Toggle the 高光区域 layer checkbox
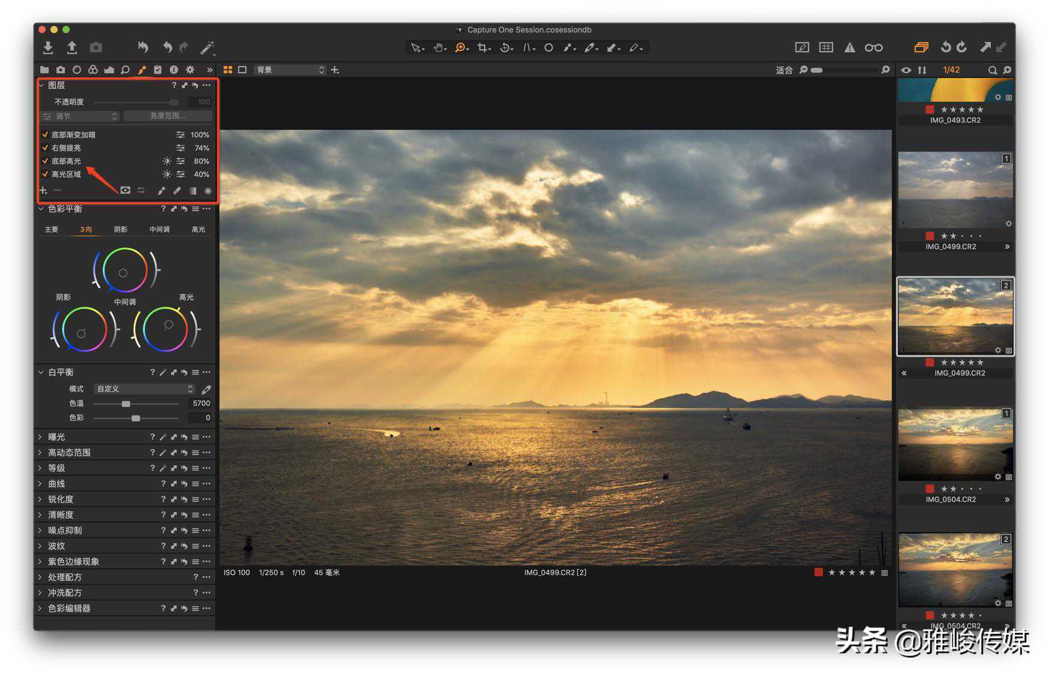Screen dimensions: 1049x675 coord(45,174)
